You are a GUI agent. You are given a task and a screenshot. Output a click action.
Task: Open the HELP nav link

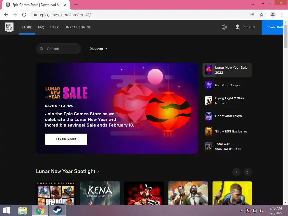coord(54,27)
